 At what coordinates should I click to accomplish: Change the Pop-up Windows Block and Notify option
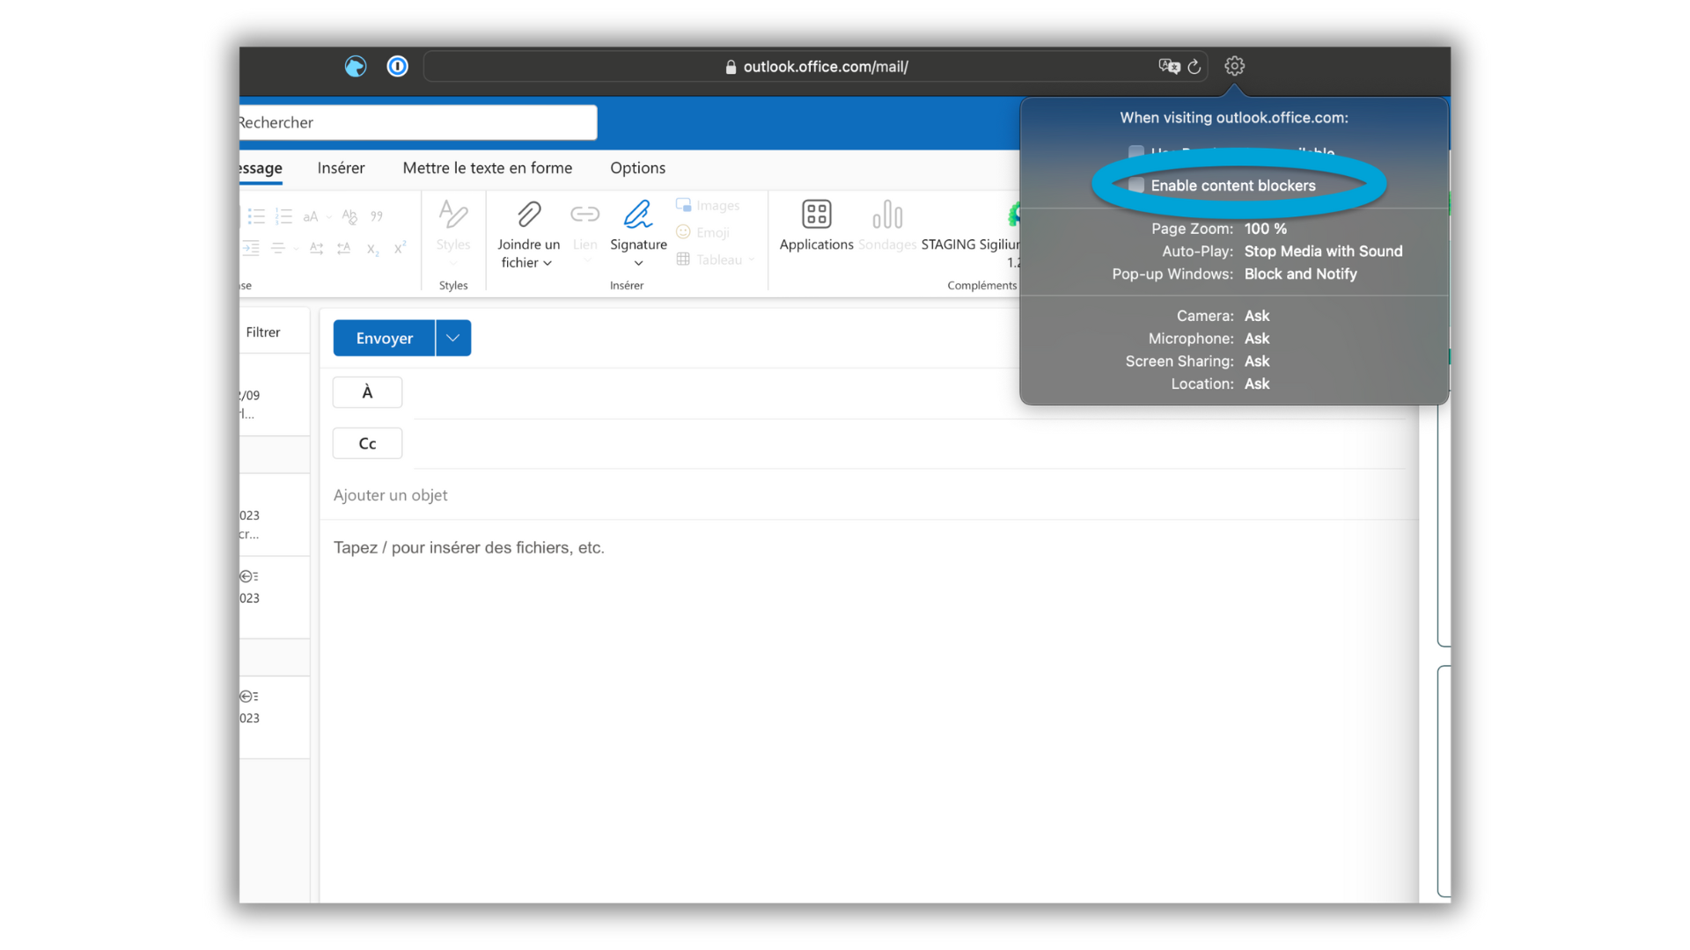click(x=1300, y=274)
